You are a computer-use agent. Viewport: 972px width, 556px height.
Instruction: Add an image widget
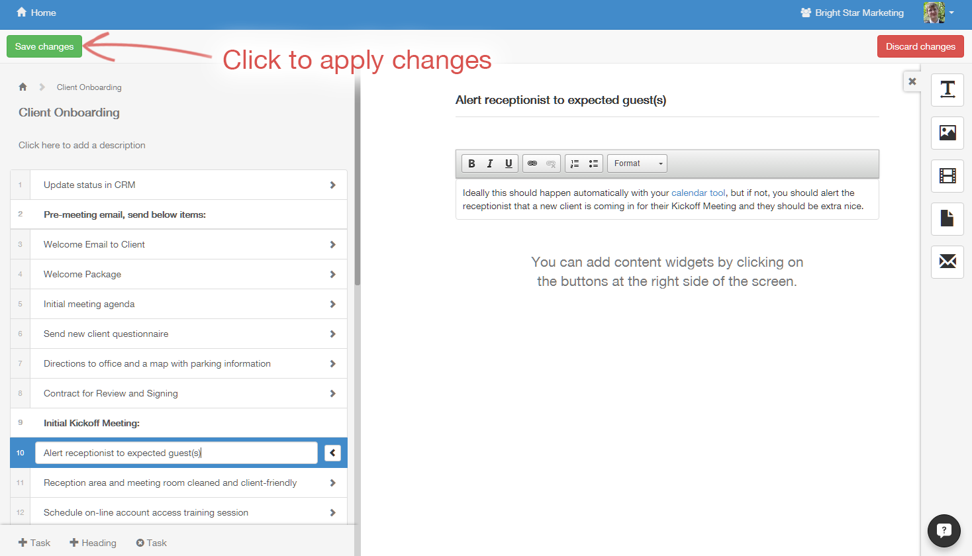947,133
